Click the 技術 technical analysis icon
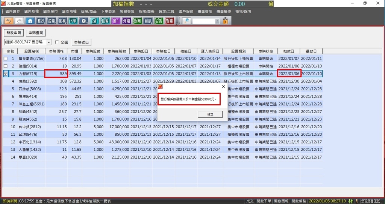The image size is (385, 204). (105, 21)
